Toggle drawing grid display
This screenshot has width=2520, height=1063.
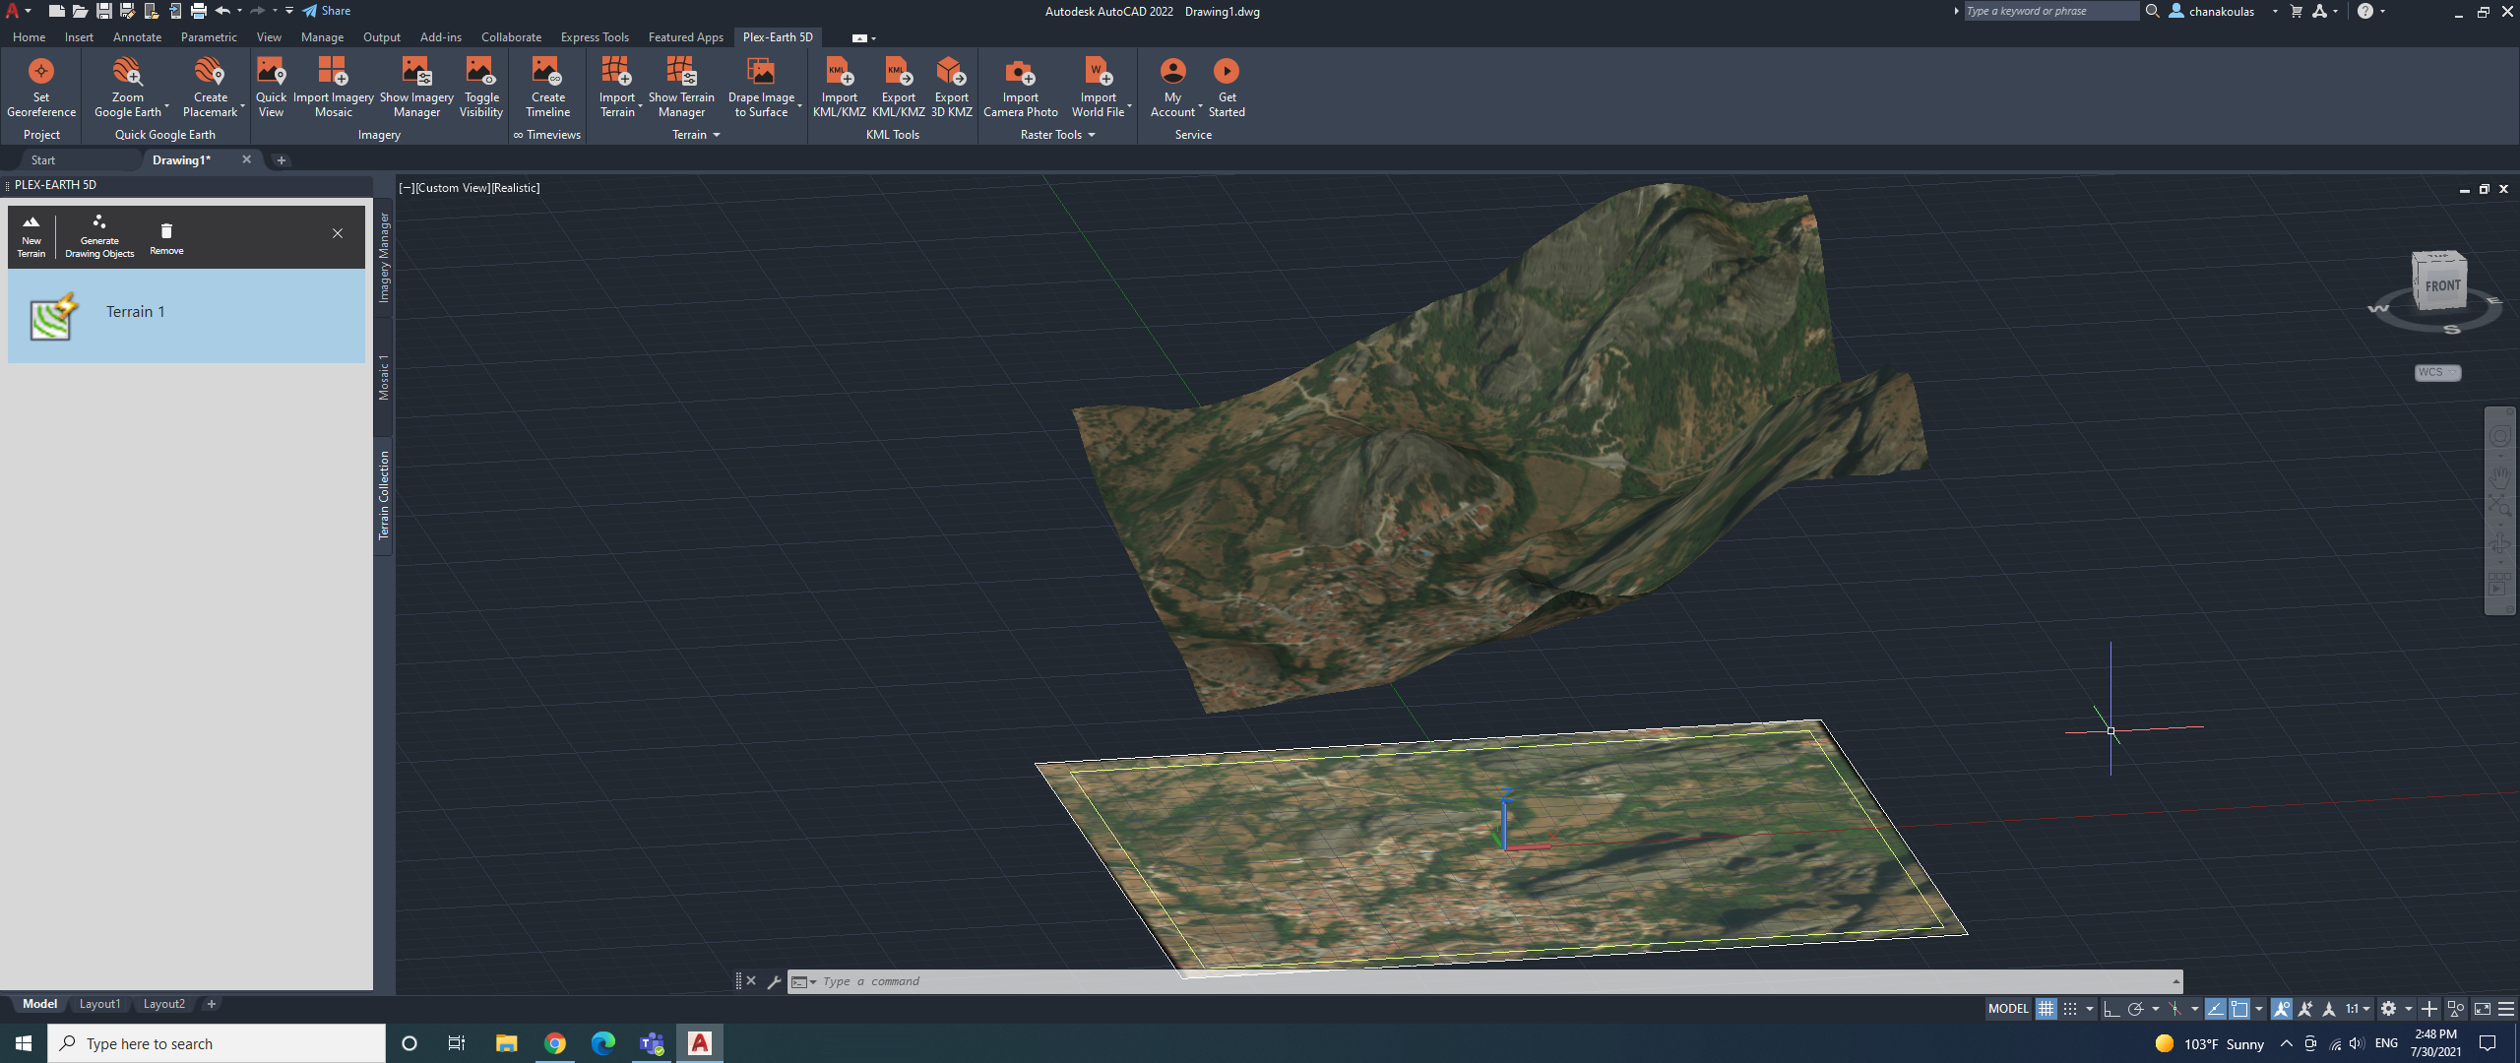[2046, 1009]
